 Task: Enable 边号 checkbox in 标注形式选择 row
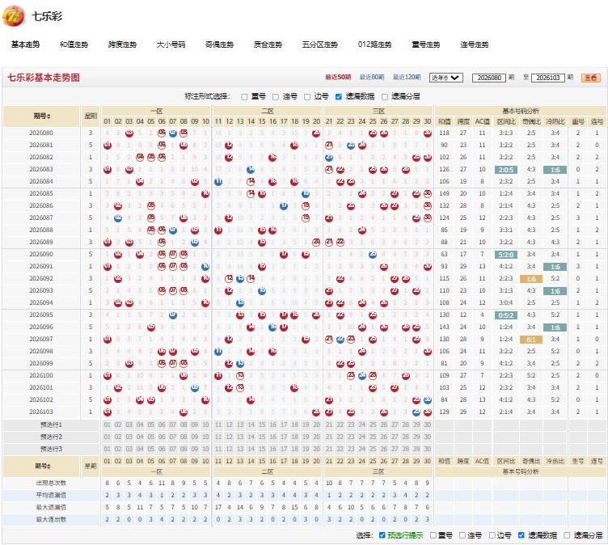[307, 96]
